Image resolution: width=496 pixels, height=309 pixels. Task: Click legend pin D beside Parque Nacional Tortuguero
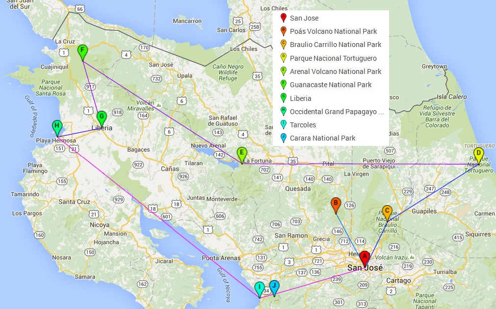pos(284,58)
